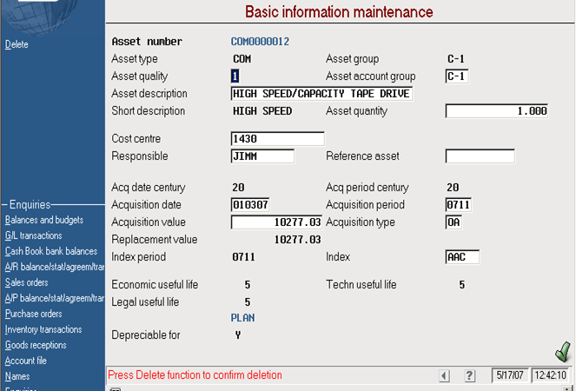Open Balances and budgets enquiry
This screenshot has width=576, height=391.
[x=44, y=220]
